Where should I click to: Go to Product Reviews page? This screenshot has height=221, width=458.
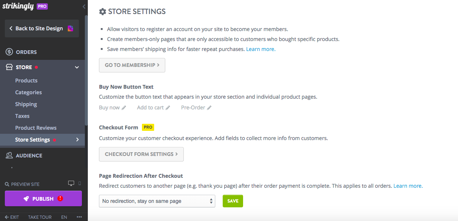(36, 128)
